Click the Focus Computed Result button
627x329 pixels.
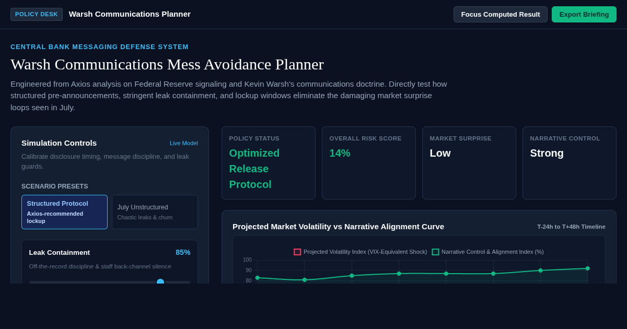[500, 14]
